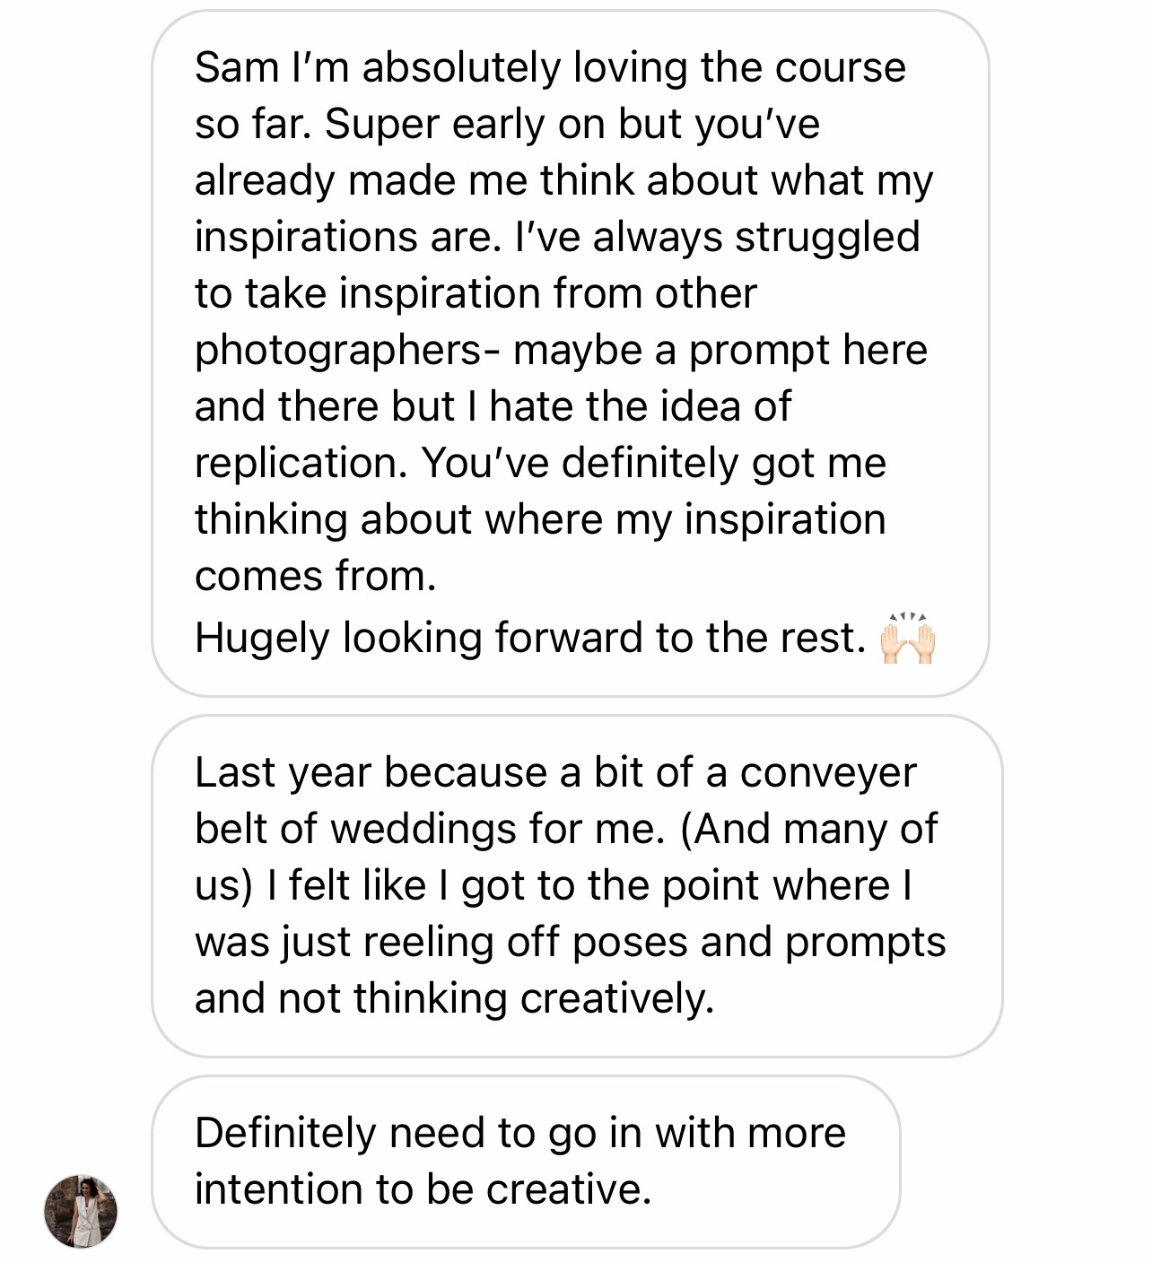This screenshot has width=1152, height=1262.
Task: Tap the 'Definitely need to go in' message
Action: [x=525, y=1161]
